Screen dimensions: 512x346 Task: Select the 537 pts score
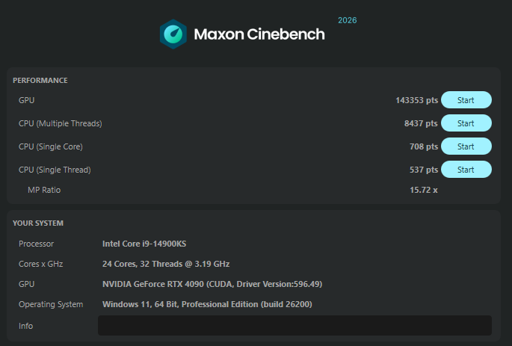coord(424,170)
